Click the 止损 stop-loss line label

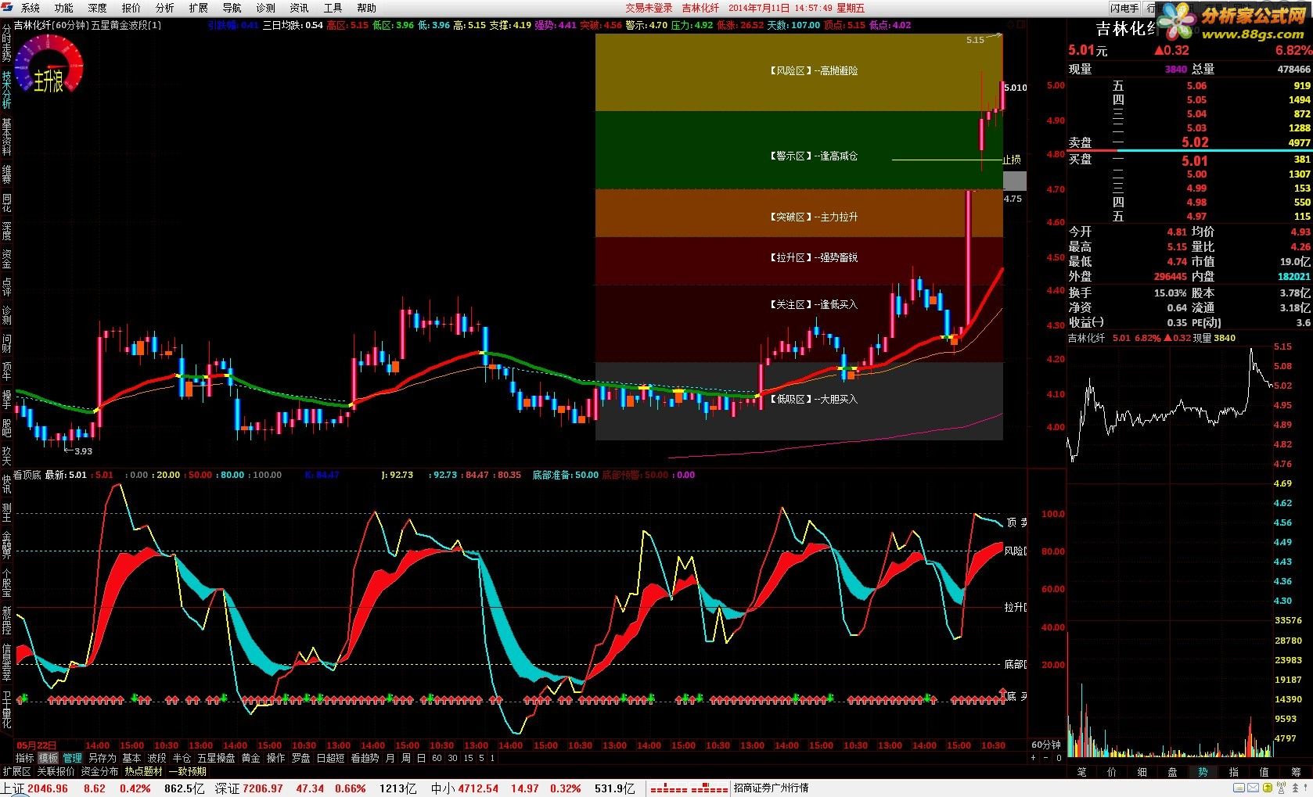coord(1012,160)
